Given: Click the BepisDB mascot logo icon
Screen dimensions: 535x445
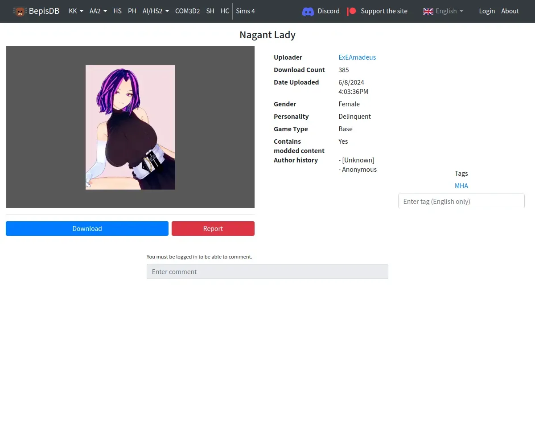Looking at the screenshot, I should (x=20, y=11).
